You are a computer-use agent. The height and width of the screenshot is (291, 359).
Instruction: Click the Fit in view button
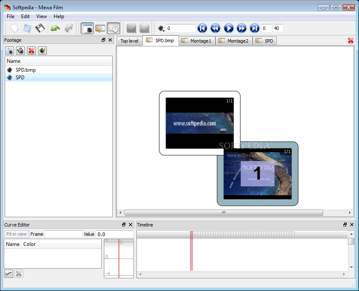click(x=16, y=234)
